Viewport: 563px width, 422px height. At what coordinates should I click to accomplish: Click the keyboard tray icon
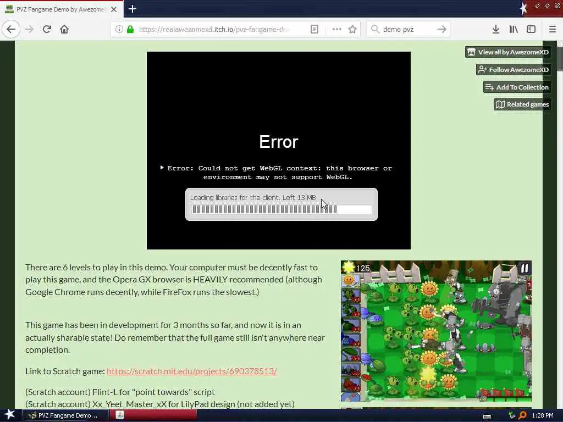pyautogui.click(x=487, y=416)
